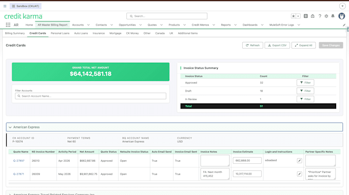This screenshot has width=349, height=195.
Task: Open the Reports tab dropdown chevron
Action: (235, 25)
